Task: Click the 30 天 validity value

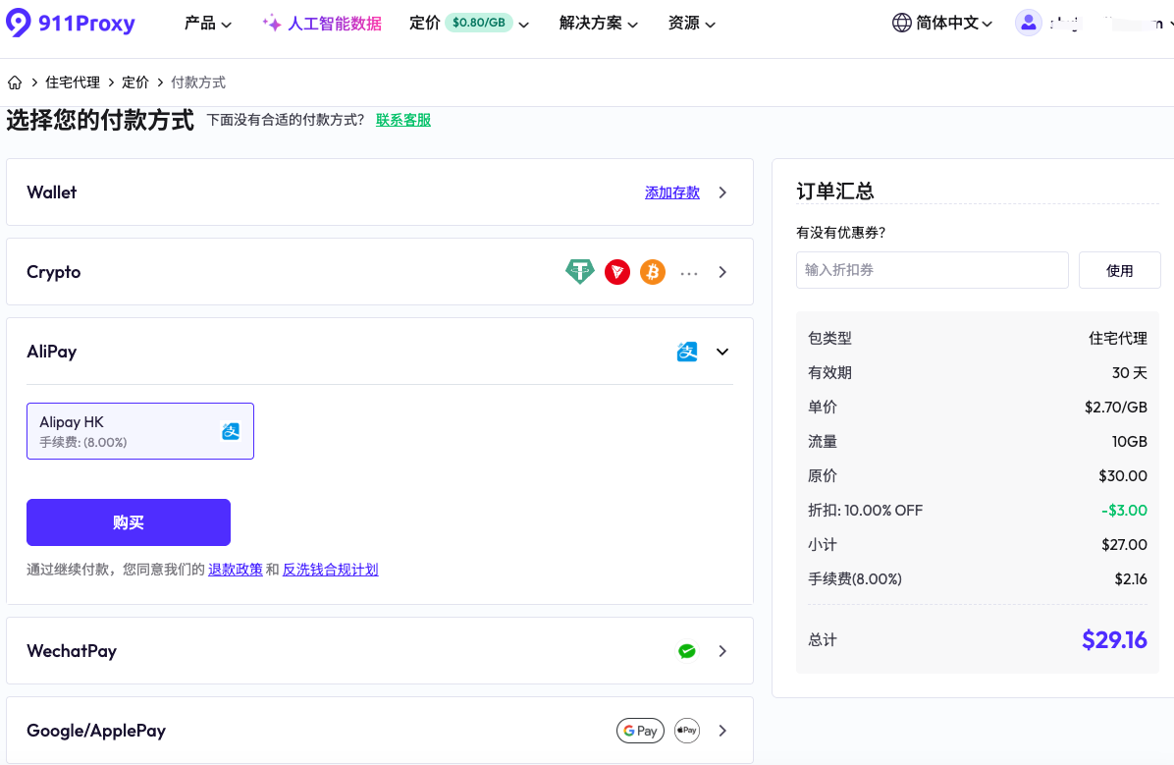Action: tap(1129, 372)
